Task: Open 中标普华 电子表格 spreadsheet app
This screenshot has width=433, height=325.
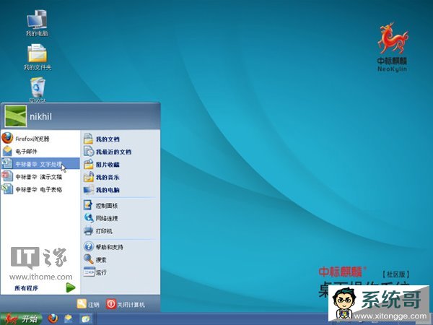Action: (40, 189)
